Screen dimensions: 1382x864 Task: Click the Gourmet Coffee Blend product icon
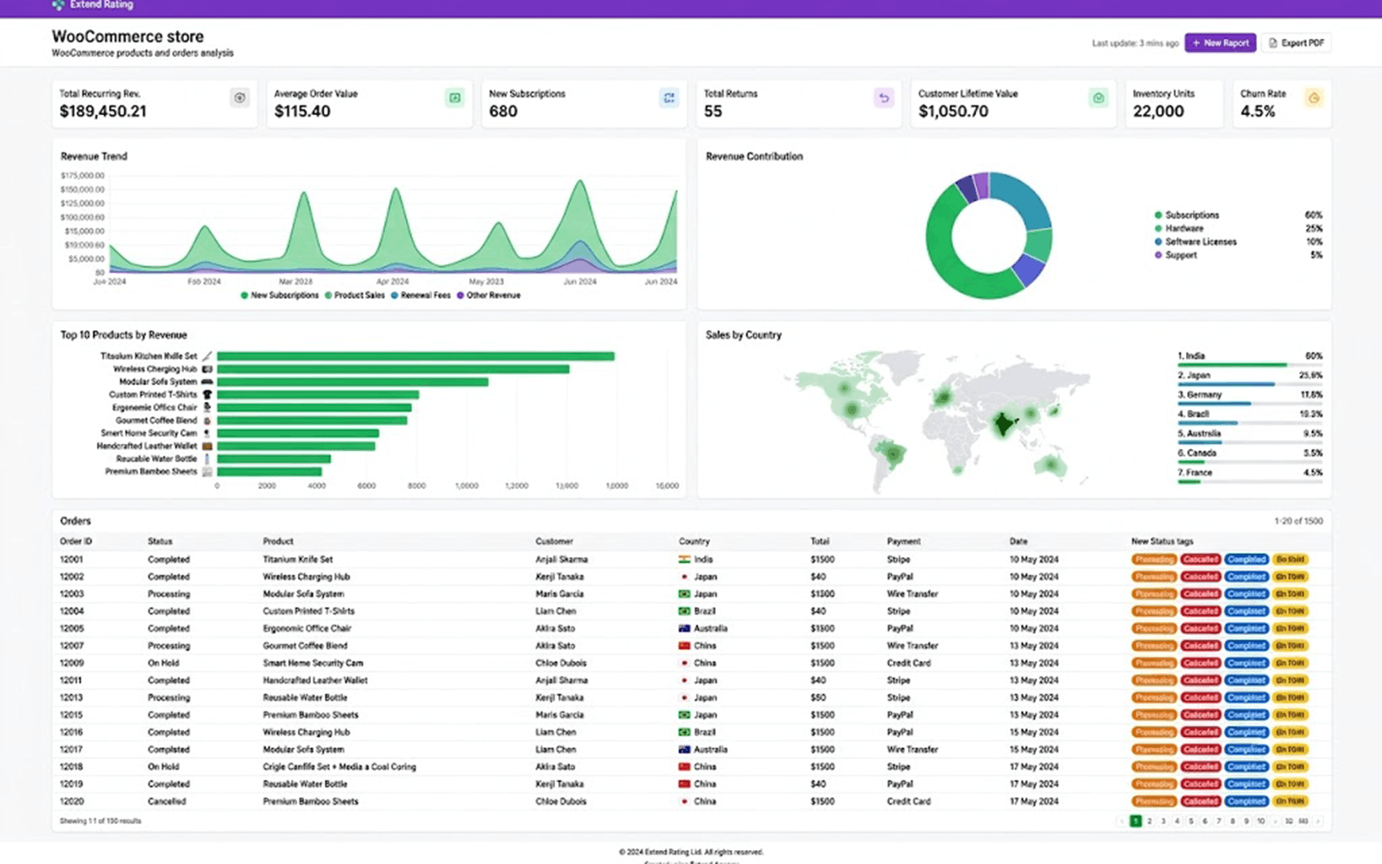tap(207, 420)
